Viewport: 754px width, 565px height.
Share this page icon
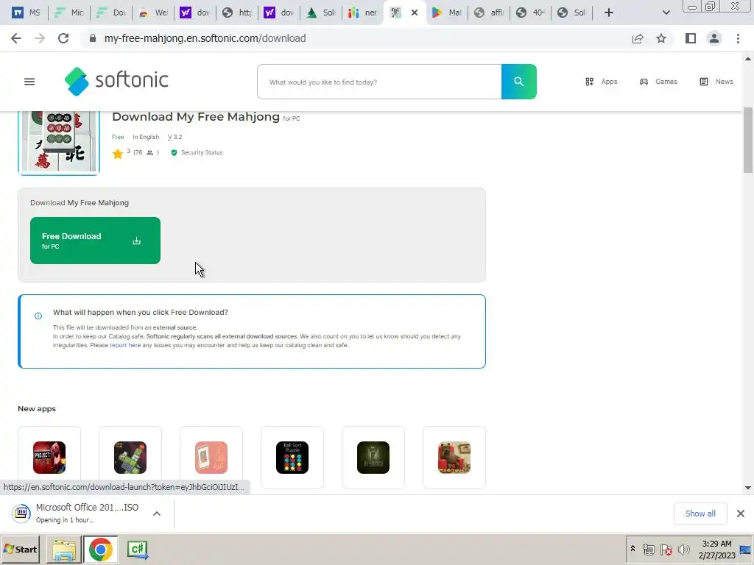pos(638,38)
